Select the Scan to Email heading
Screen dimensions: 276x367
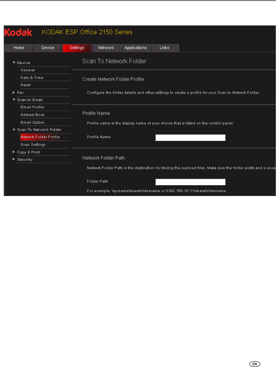[30, 100]
